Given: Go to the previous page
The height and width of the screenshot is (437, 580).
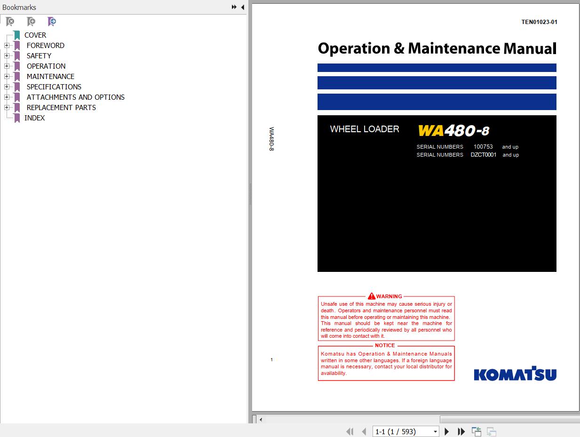Looking at the screenshot, I should tap(364, 431).
